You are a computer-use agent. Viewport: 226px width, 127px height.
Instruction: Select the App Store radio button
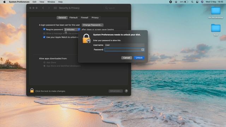coord(44,62)
